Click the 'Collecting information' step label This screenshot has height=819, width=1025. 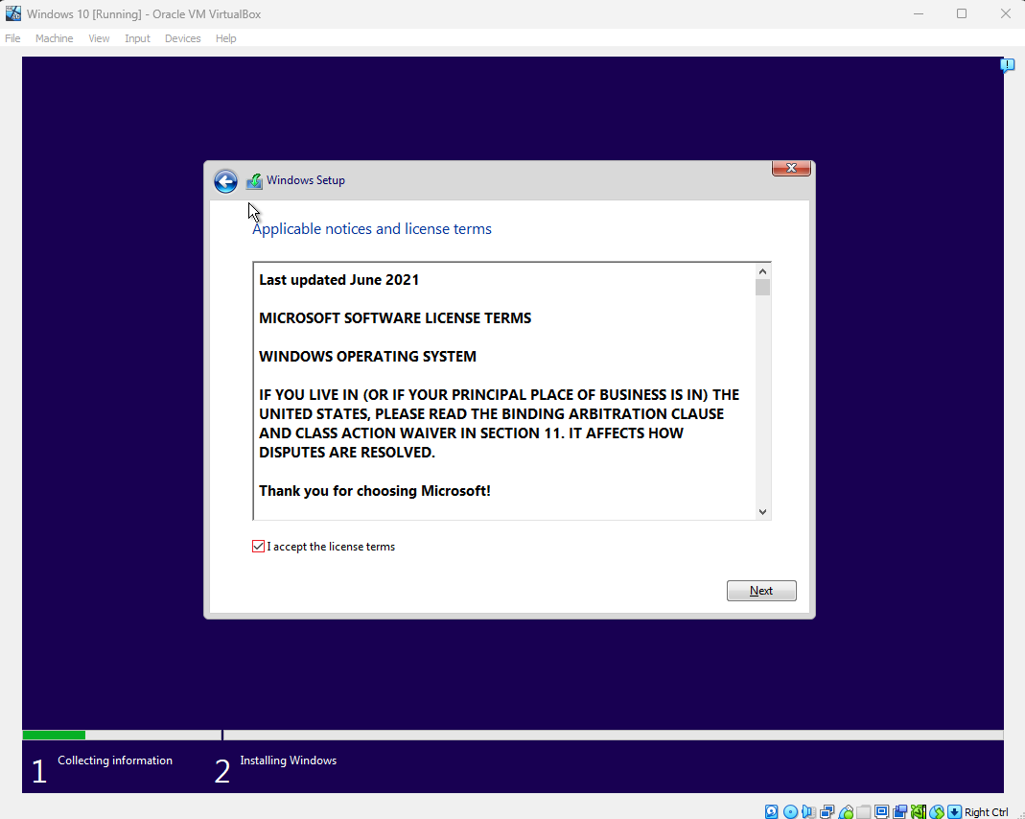[x=115, y=760]
